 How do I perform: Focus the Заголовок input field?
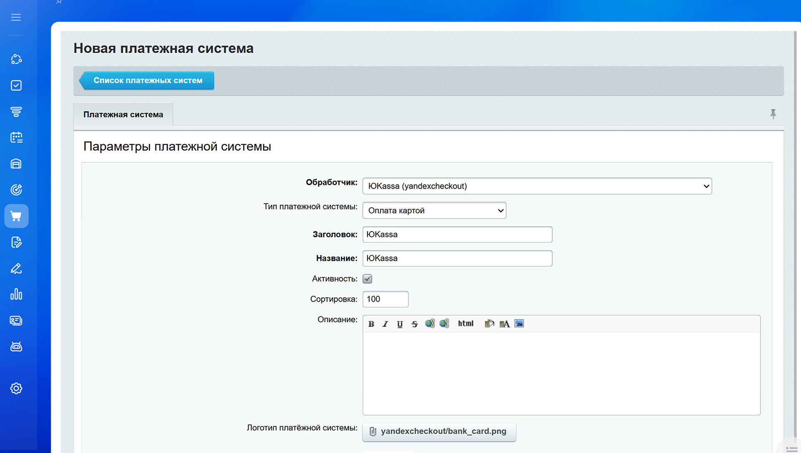tap(457, 234)
